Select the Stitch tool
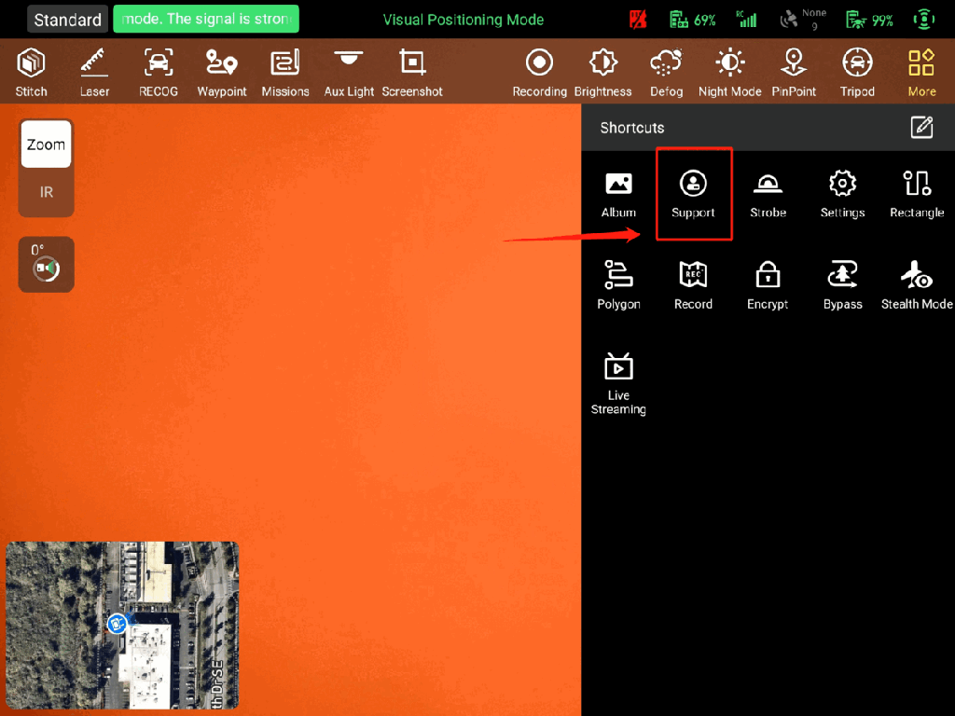955x716 pixels. pos(32,73)
